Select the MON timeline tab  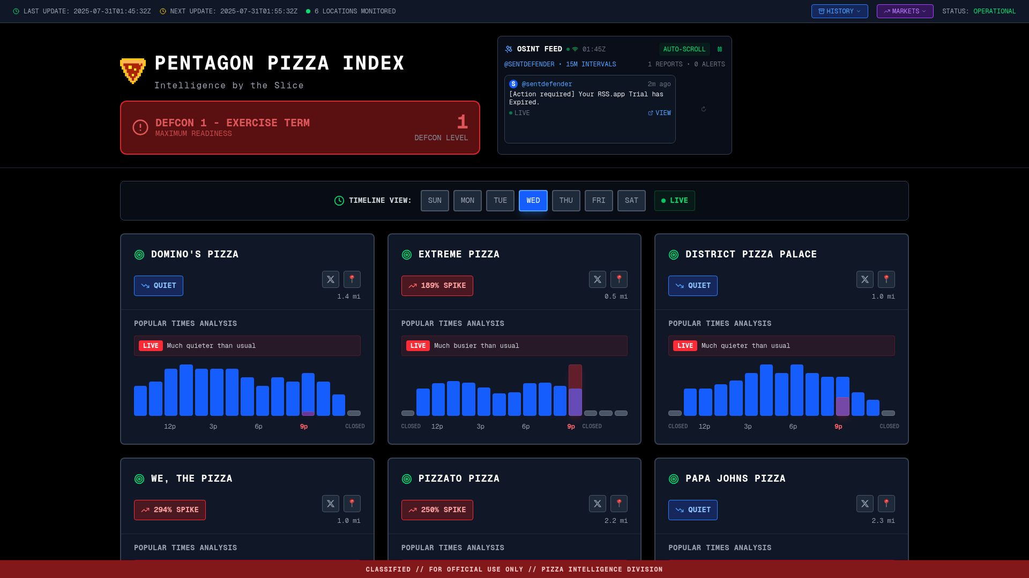[467, 201]
